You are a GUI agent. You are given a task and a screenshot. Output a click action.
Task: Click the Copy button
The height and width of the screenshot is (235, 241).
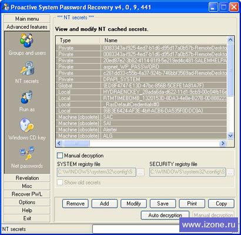click(221, 204)
